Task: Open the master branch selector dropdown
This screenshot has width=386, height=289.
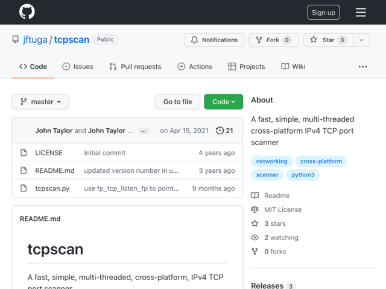Action: 40,102
